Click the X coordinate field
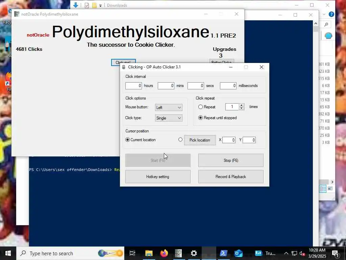The image size is (346, 260). point(229,140)
